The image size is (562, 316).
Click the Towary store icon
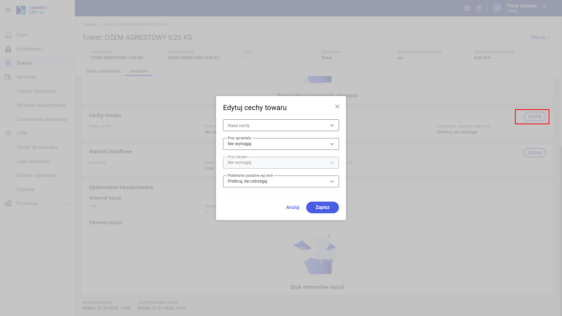point(8,63)
